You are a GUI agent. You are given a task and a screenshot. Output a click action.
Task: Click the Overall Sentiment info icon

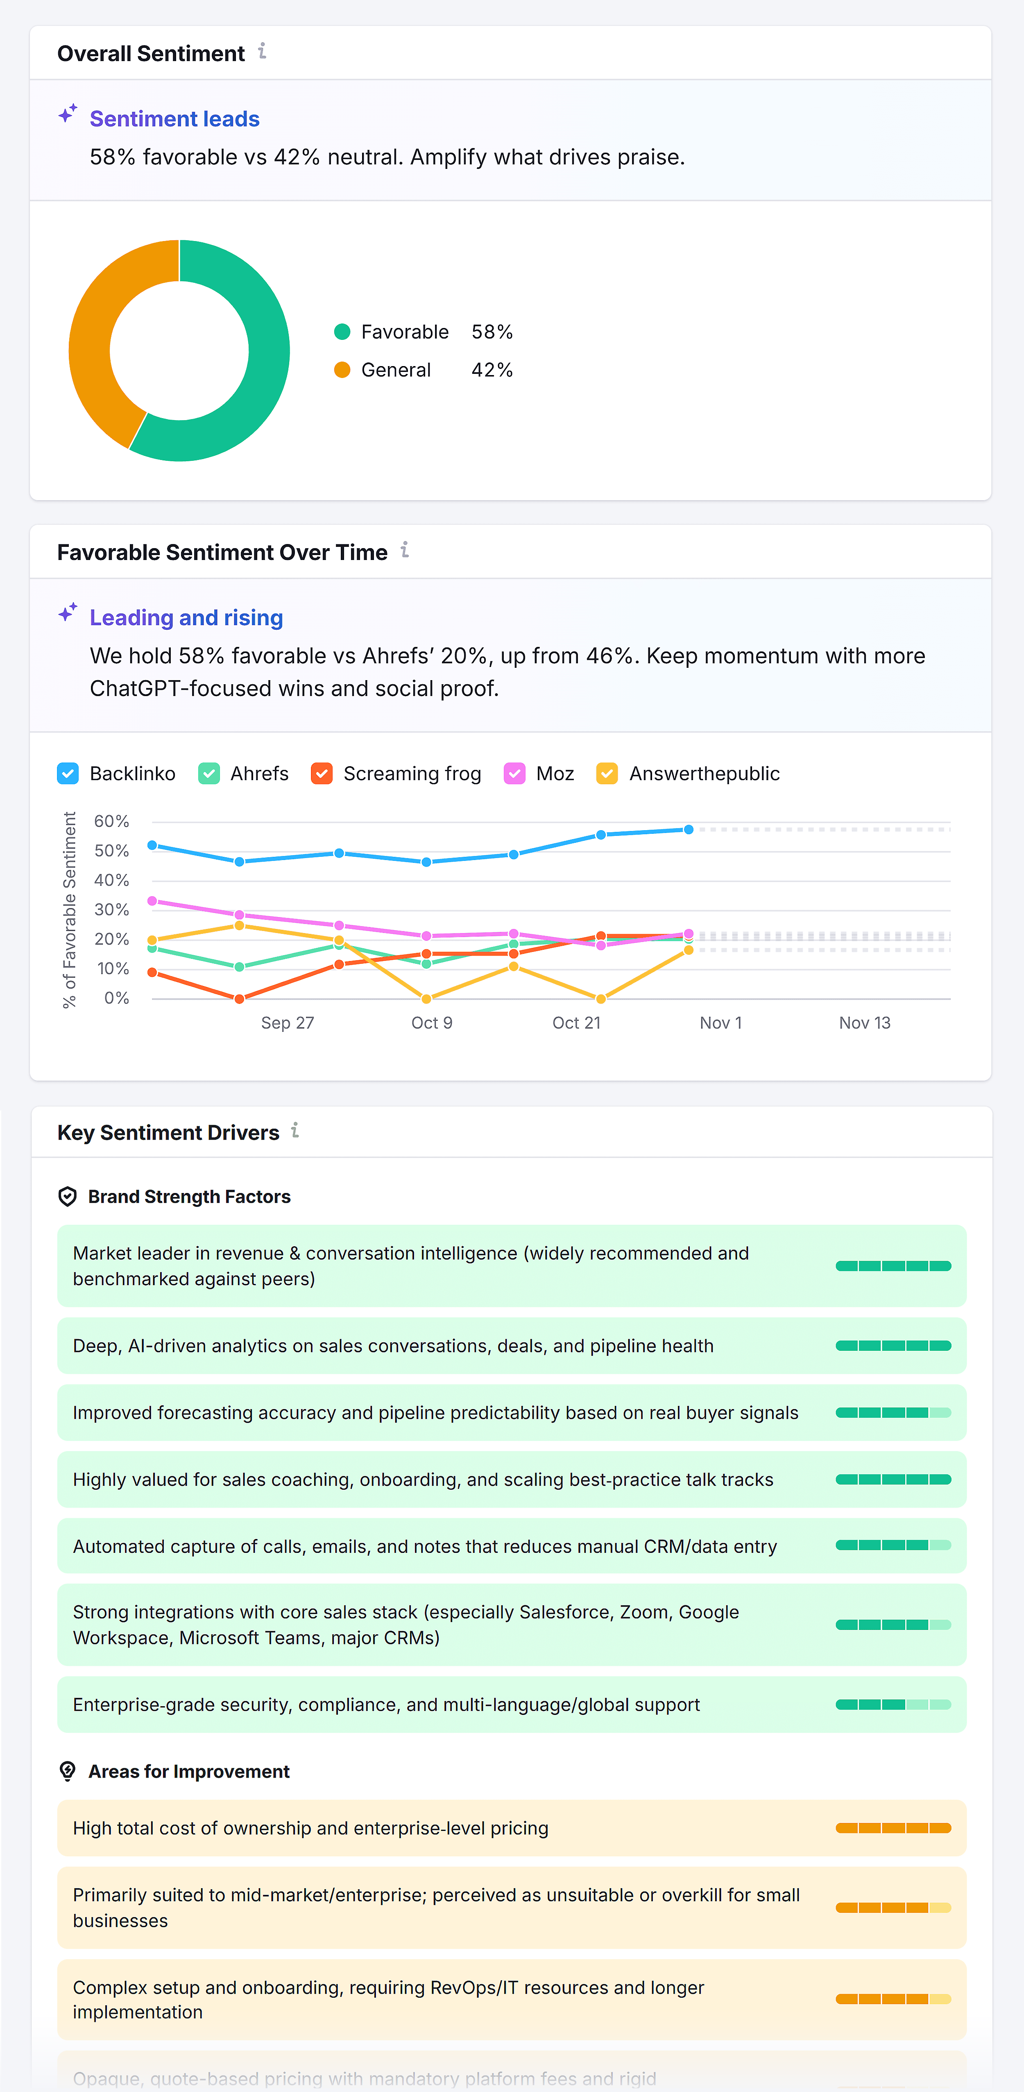pos(261,52)
